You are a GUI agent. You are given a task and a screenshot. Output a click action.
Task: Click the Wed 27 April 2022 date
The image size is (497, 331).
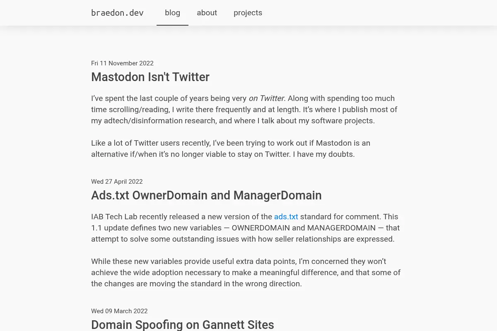point(117,182)
